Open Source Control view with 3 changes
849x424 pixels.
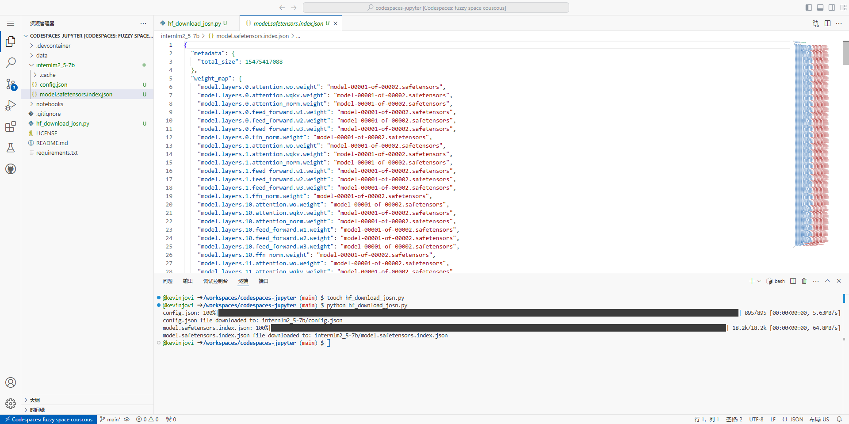tap(11, 84)
